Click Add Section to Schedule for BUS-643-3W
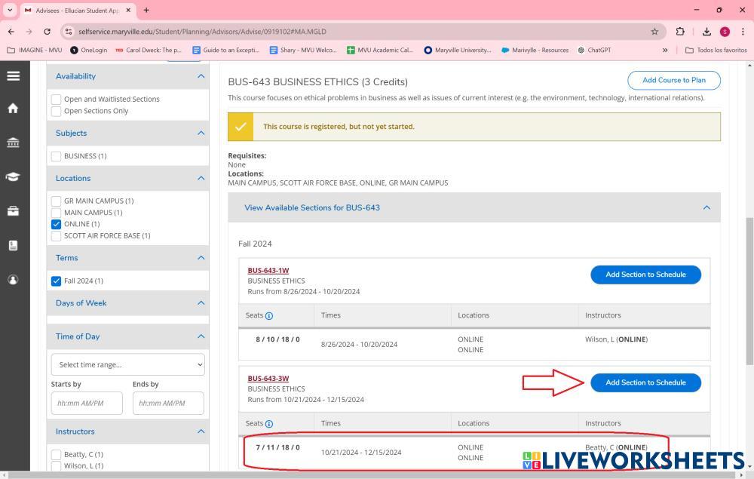 [x=645, y=382]
